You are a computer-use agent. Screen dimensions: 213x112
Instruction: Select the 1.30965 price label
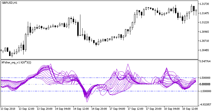(204, 32)
